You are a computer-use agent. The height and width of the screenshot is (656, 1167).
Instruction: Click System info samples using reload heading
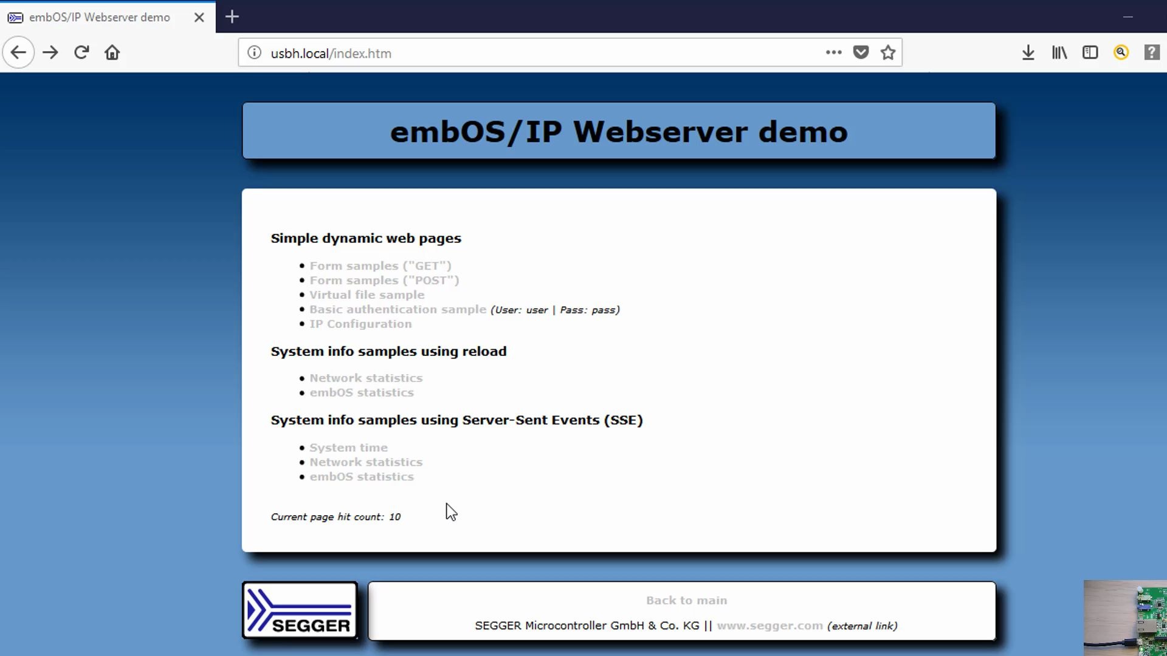pos(388,351)
